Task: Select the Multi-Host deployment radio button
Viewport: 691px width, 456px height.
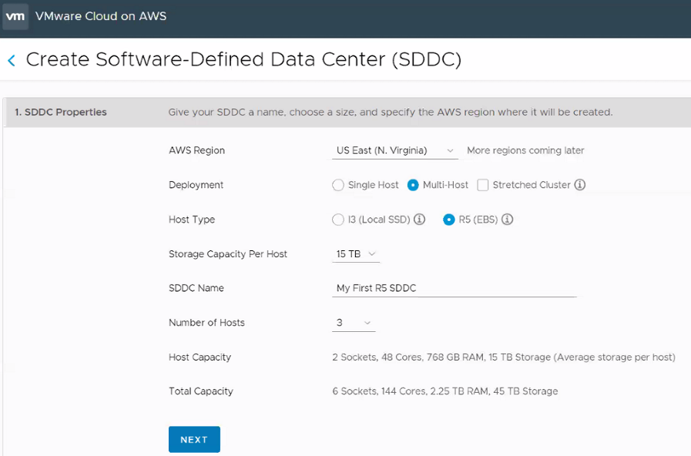Action: point(413,185)
